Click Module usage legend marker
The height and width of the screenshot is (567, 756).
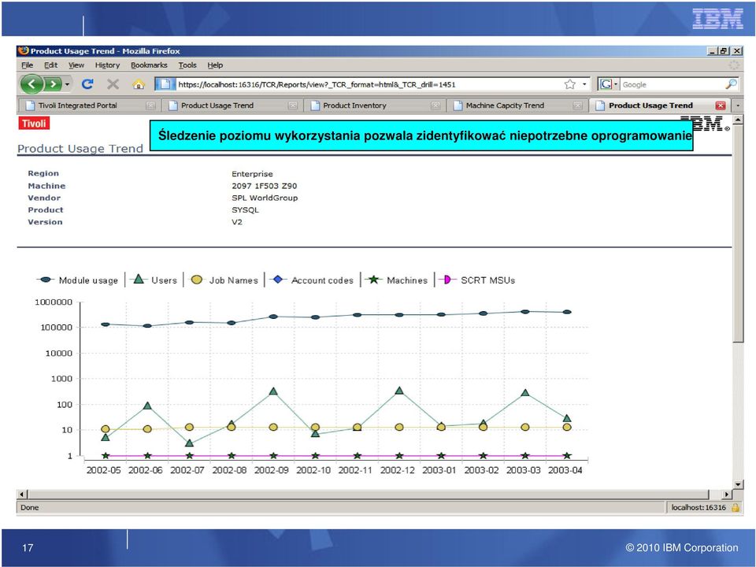click(x=46, y=280)
